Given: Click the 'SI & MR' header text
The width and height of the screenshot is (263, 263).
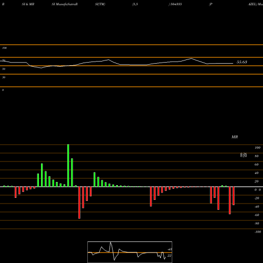Looking at the screenshot, I should pyautogui.click(x=28, y=4).
